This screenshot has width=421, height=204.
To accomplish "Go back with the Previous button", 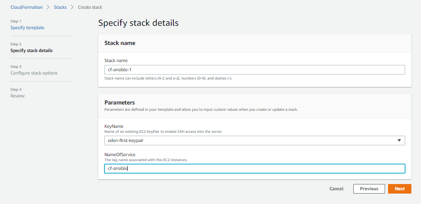I will [369, 189].
